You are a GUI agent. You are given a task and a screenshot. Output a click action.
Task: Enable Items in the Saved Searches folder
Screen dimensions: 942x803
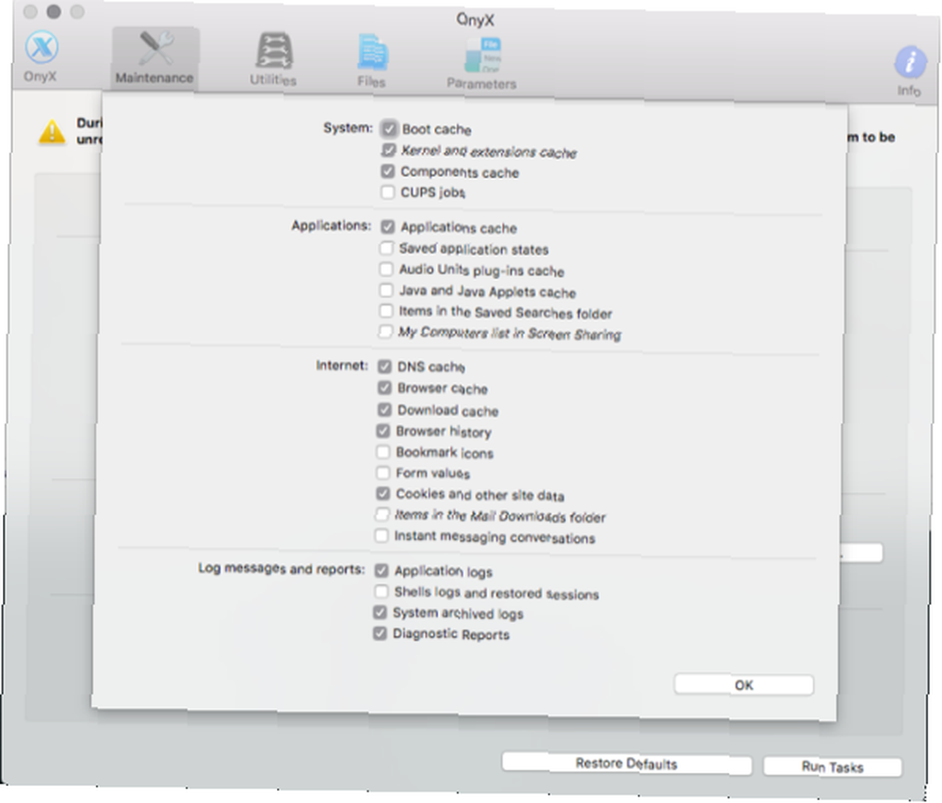[385, 311]
